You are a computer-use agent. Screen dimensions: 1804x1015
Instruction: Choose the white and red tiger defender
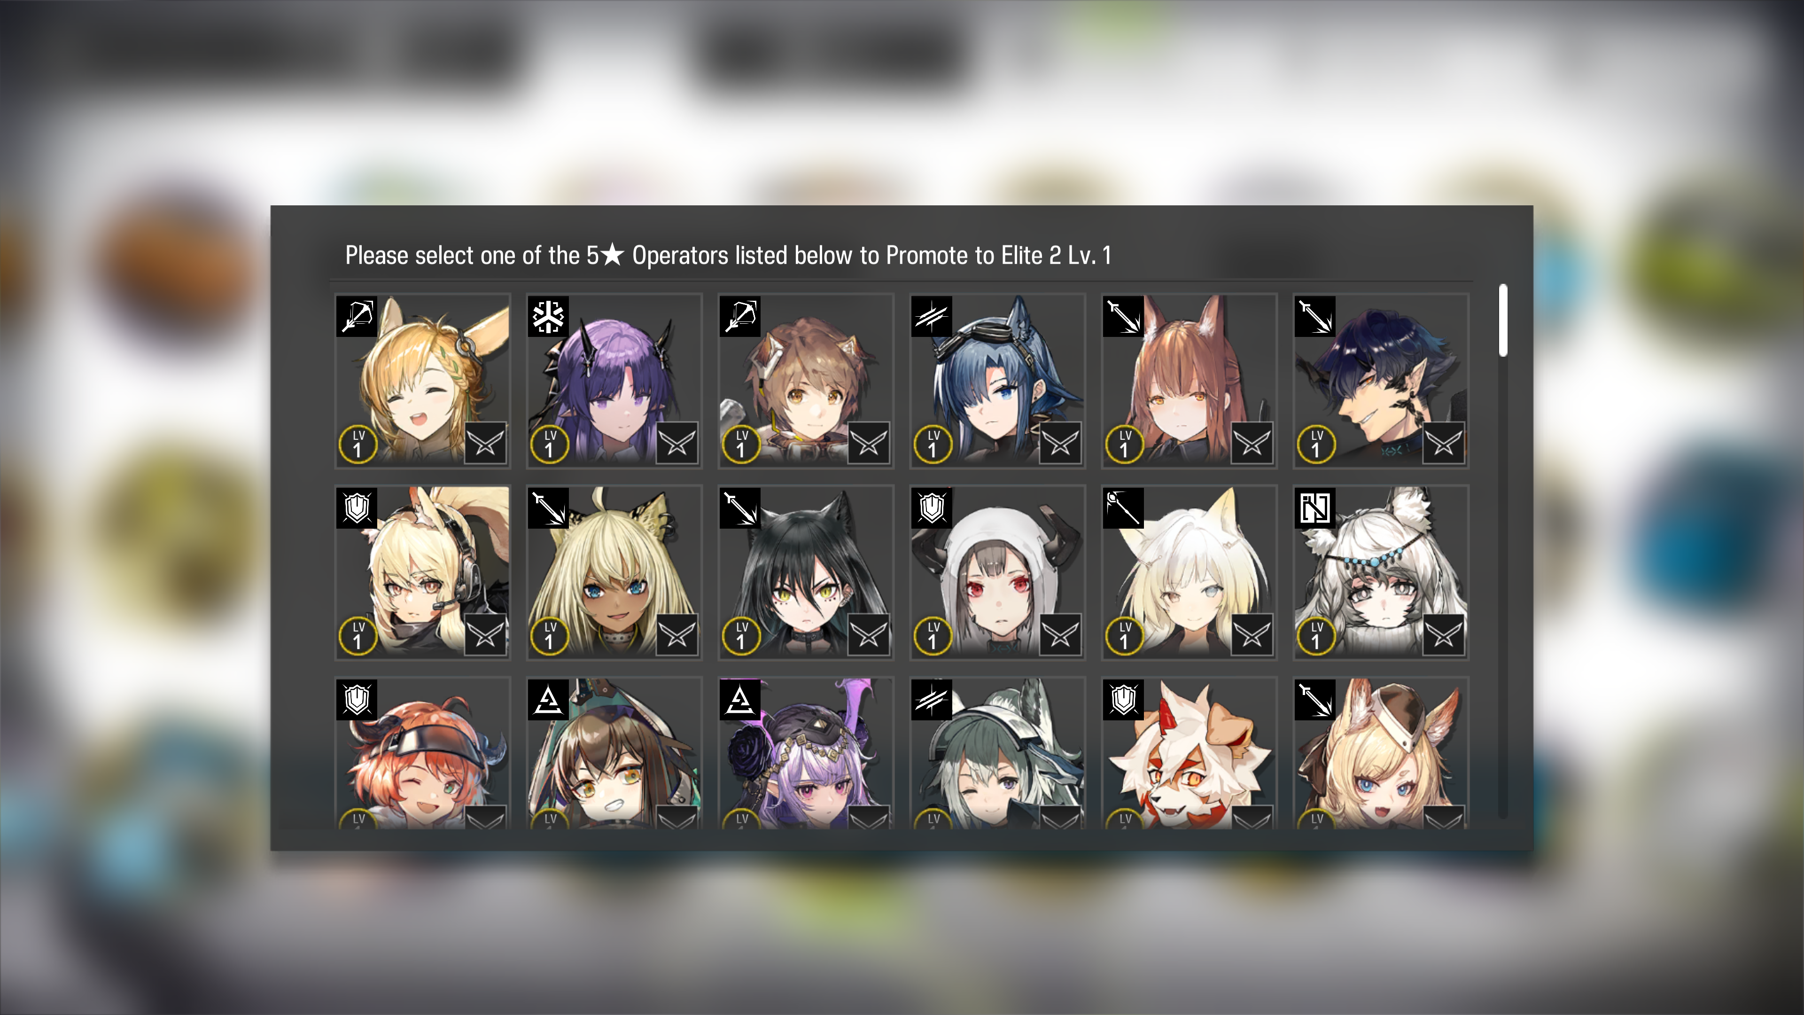(1189, 754)
